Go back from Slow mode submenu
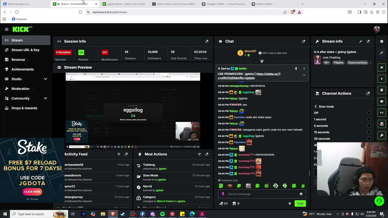The width and height of the screenshot is (388, 218). [316, 107]
